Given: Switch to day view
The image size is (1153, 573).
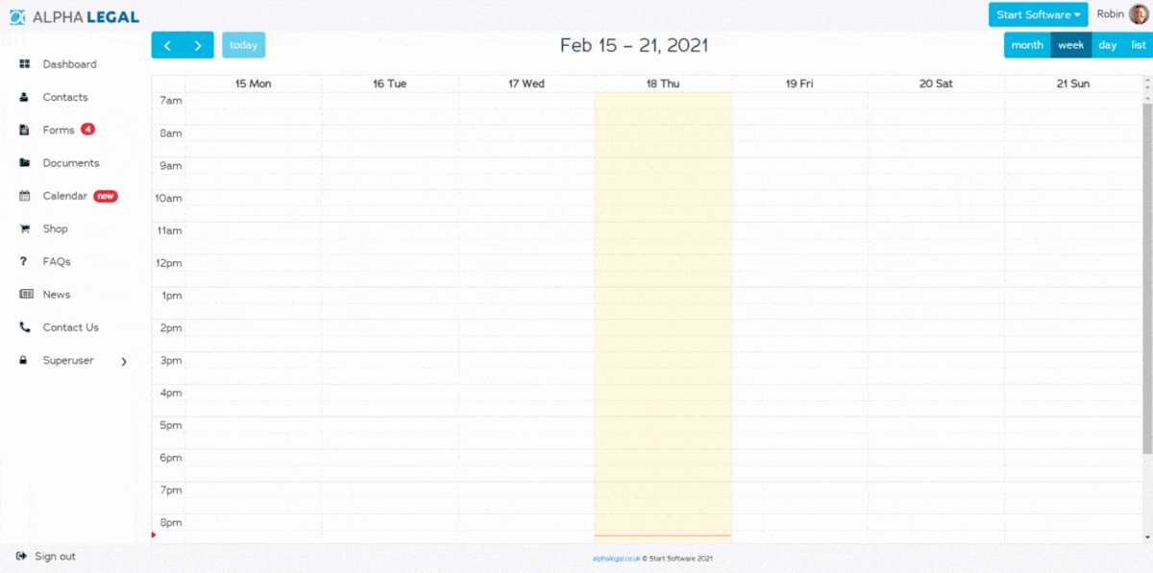Looking at the screenshot, I should 1108,45.
